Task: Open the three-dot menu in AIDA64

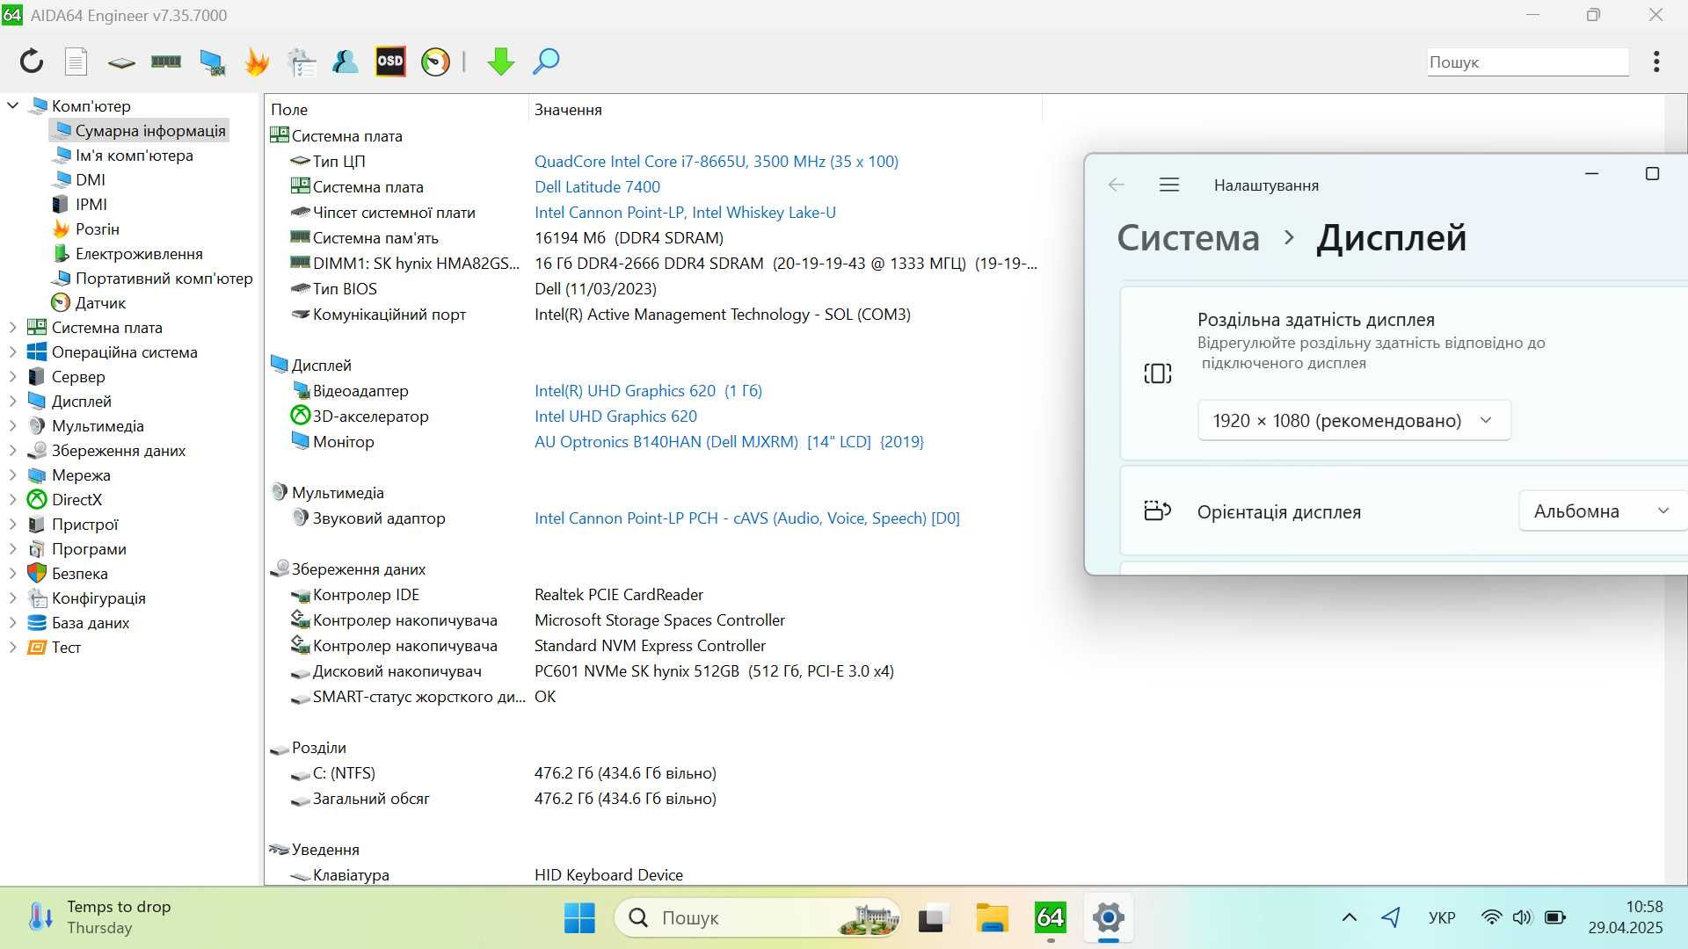Action: coord(1656,62)
